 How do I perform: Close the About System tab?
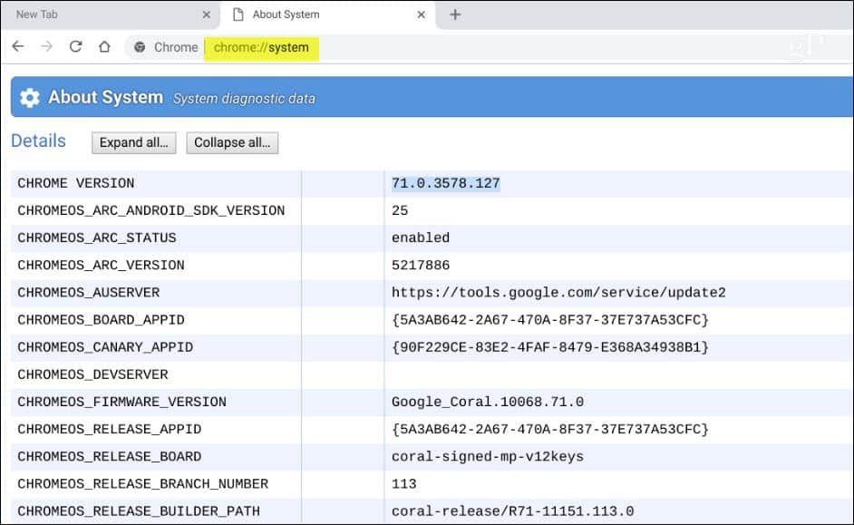coord(421,15)
